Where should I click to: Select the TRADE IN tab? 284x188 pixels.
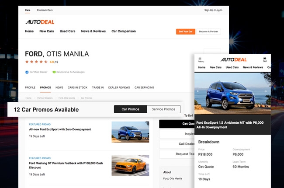(98, 87)
